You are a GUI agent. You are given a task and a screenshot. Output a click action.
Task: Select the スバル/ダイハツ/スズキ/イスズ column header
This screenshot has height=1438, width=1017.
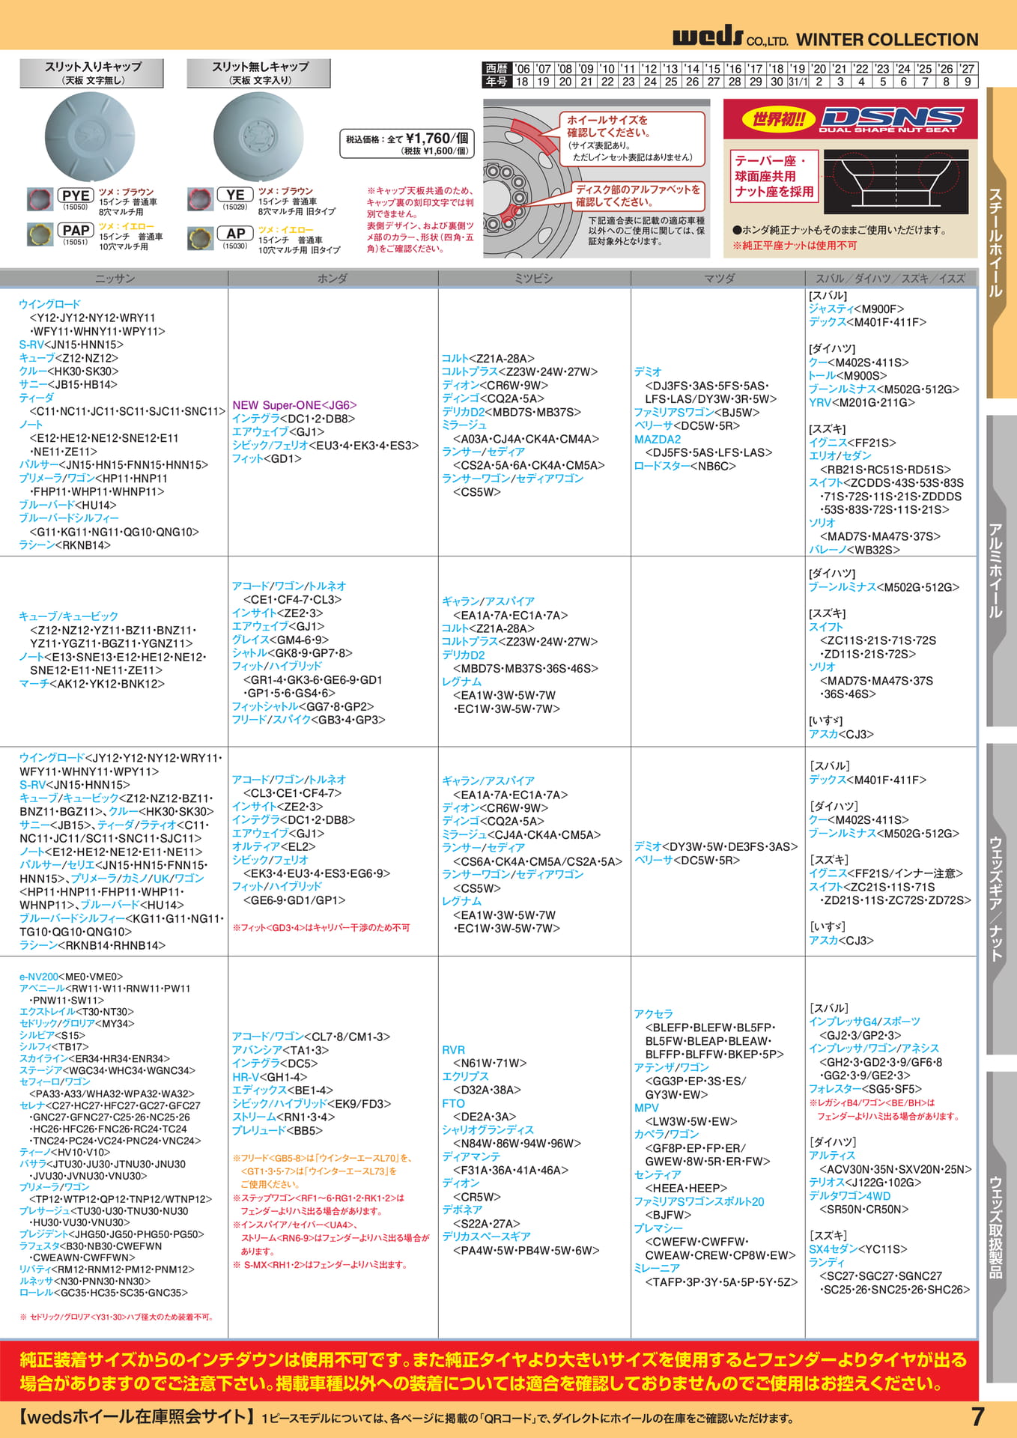coord(890,279)
